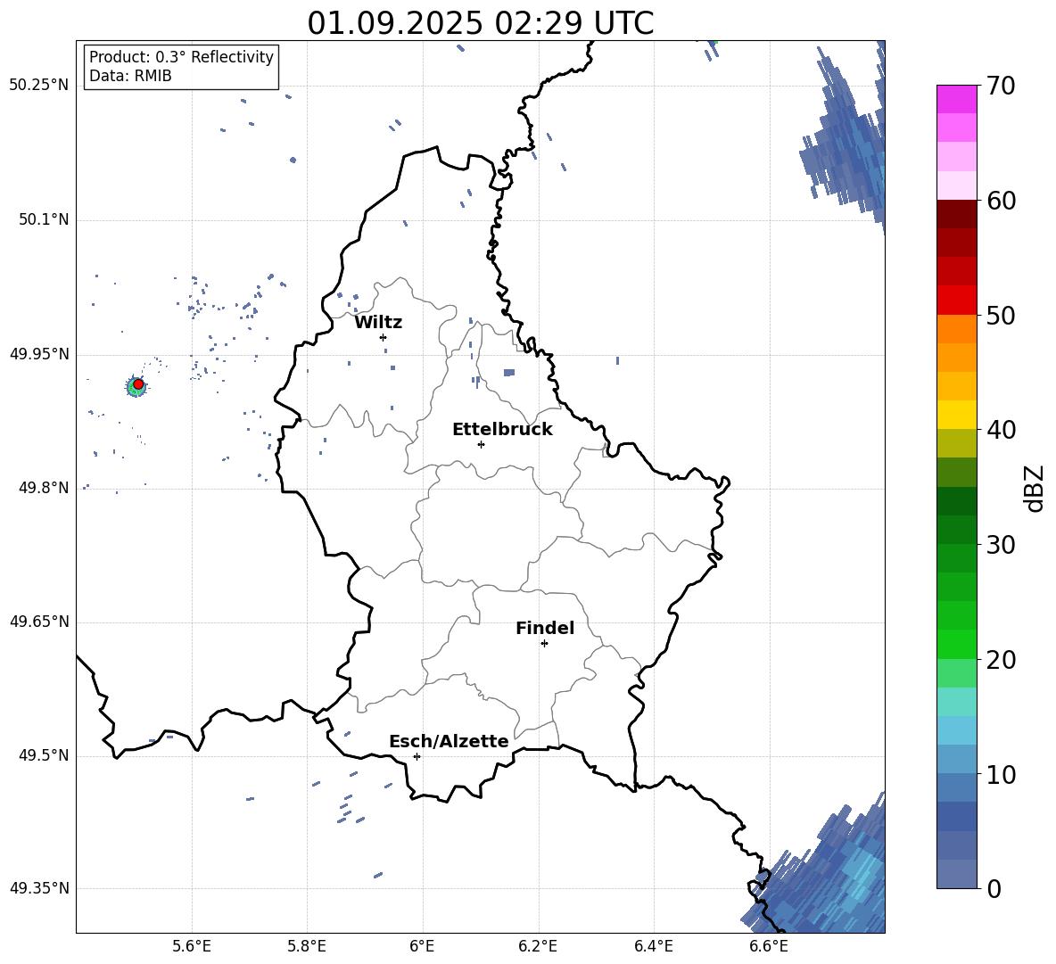Click the 49.95°N latitude label
Image resolution: width=1056 pixels, height=964 pixels.
coord(39,353)
